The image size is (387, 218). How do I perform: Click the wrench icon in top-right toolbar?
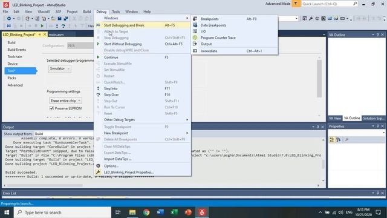coord(311,19)
